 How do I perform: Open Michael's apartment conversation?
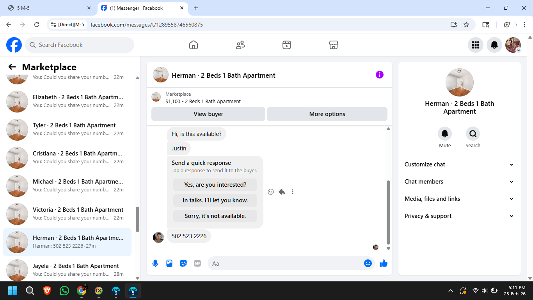[67, 186]
